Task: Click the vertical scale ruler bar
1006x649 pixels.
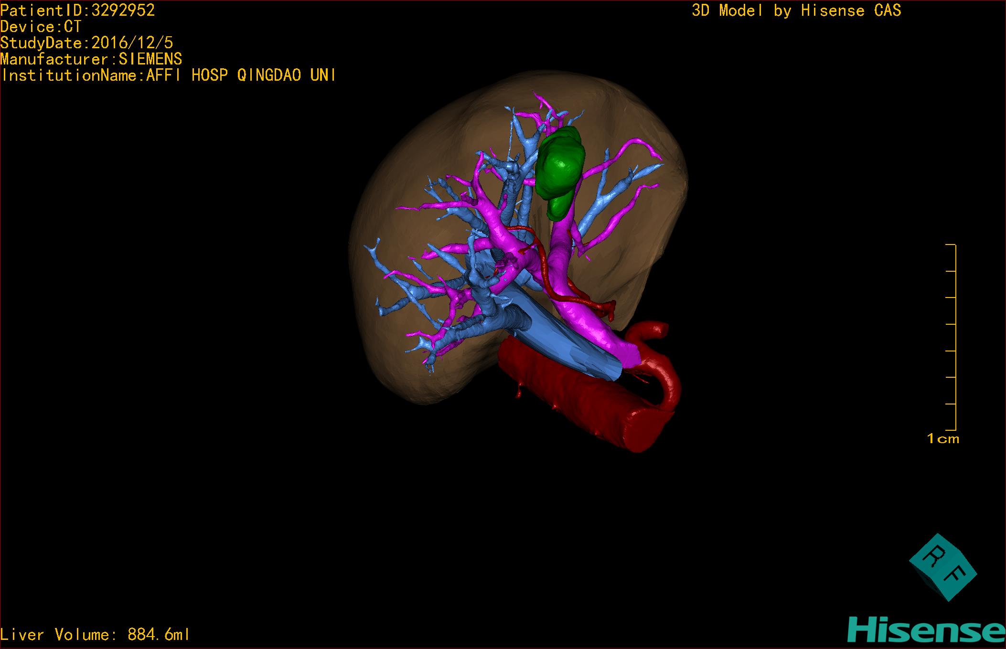Action: coord(954,337)
